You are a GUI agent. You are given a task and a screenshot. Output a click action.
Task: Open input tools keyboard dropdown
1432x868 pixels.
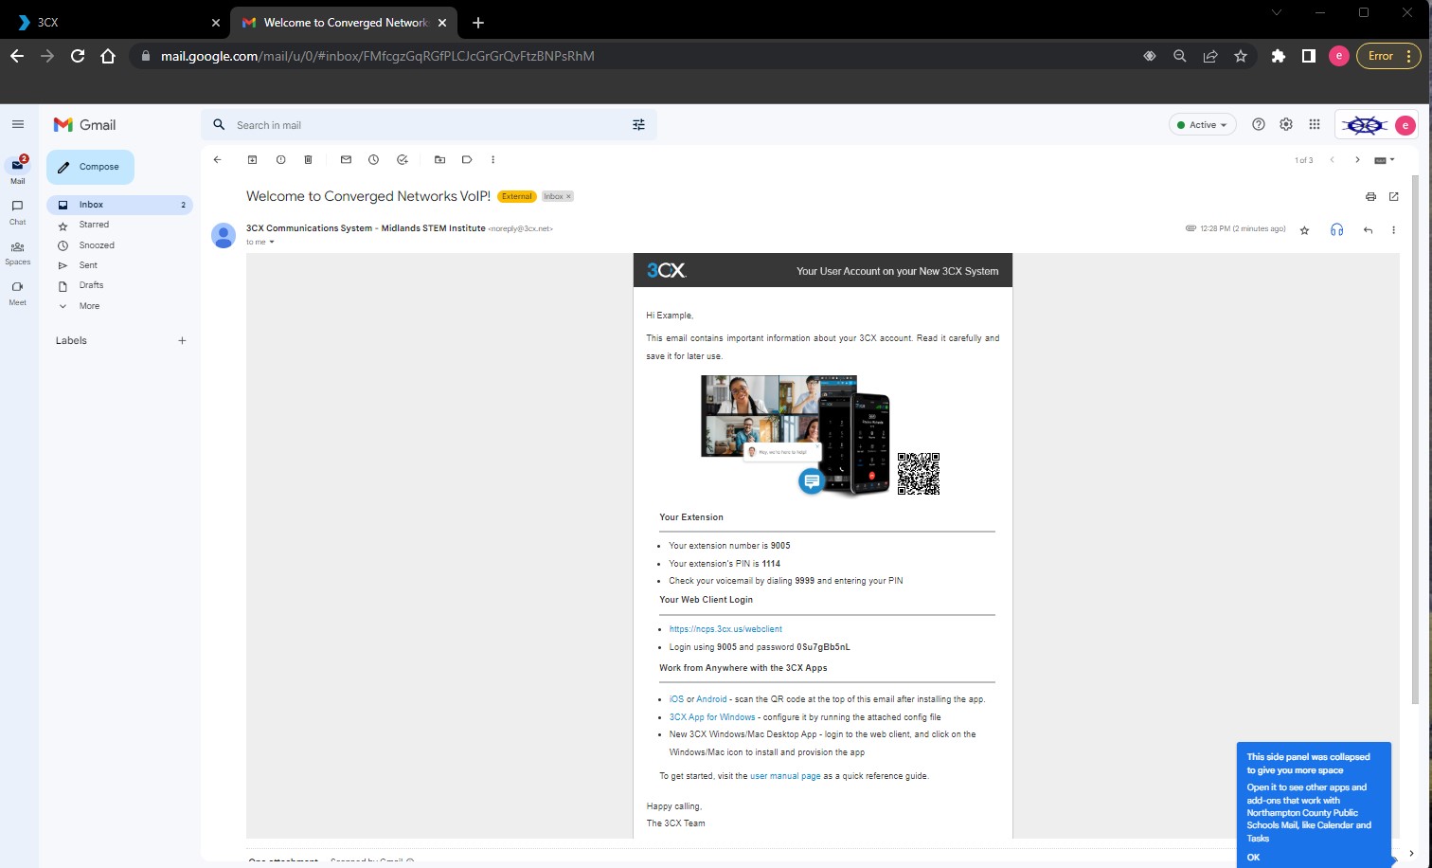pyautogui.click(x=1385, y=160)
